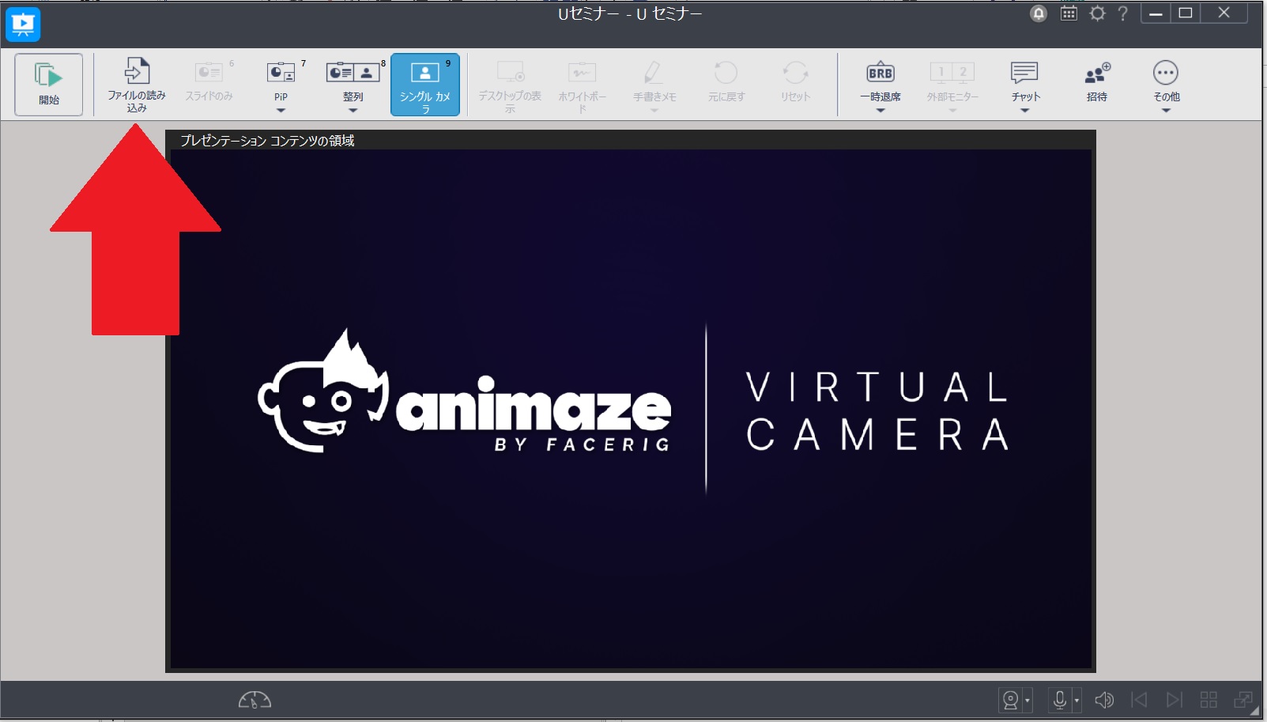Click the リセット icon
Viewport: 1267px width, 722px height.
point(795,73)
